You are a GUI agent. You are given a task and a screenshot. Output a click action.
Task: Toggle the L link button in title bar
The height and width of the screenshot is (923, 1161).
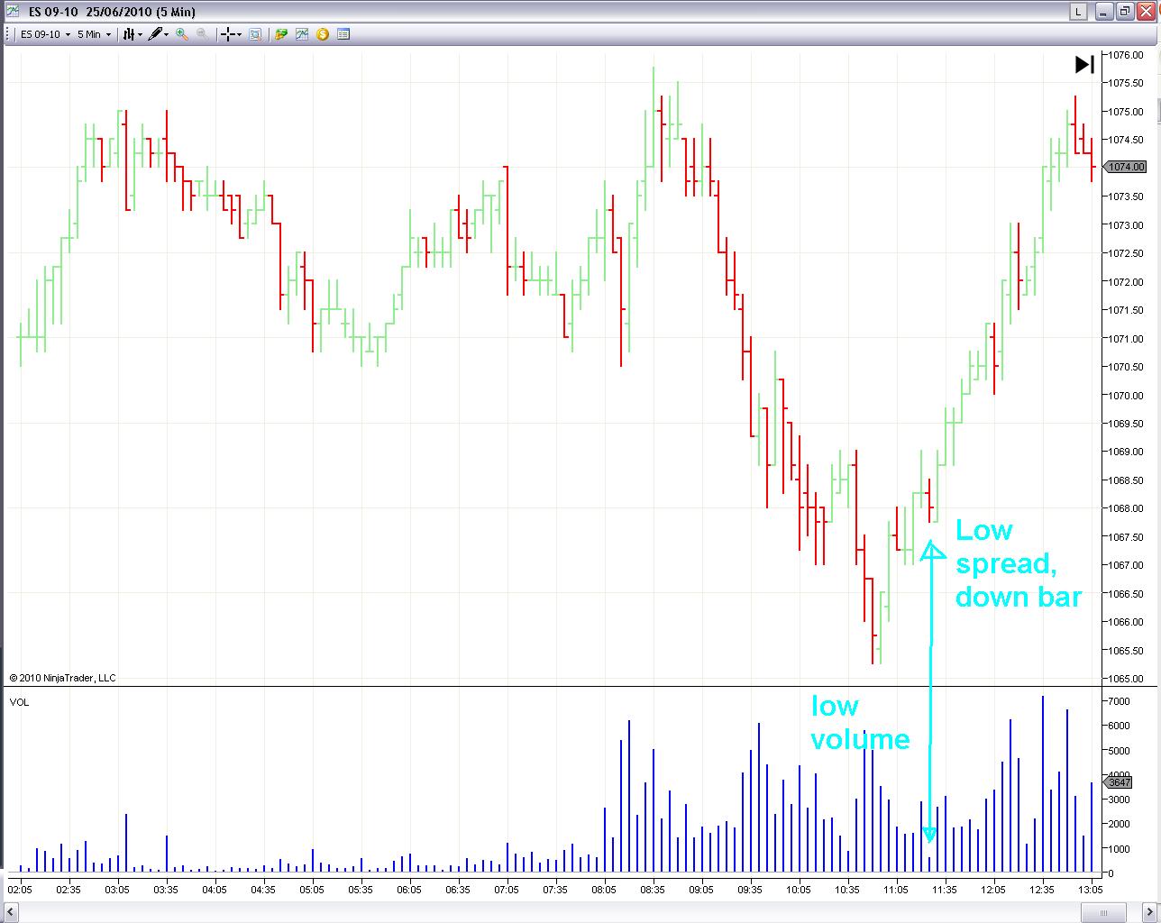pyautogui.click(x=1078, y=11)
